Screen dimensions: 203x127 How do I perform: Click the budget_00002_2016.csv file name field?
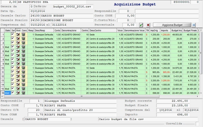click(73, 7)
